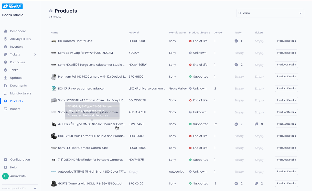Click the Beam logo
The height and width of the screenshot is (191, 312).
click(12, 6)
